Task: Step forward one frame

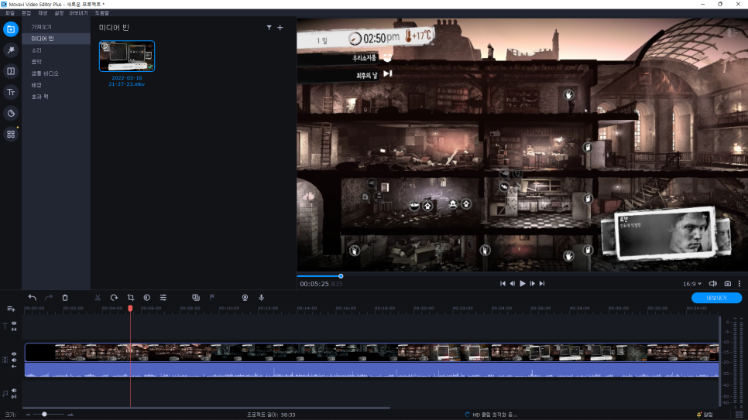Action: (x=533, y=284)
